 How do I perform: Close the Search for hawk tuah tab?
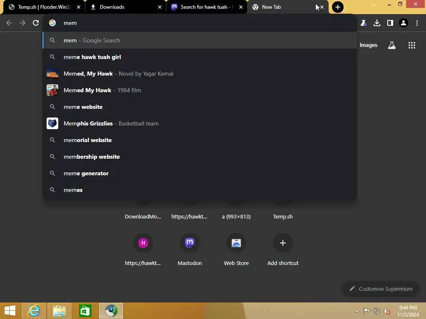(241, 7)
